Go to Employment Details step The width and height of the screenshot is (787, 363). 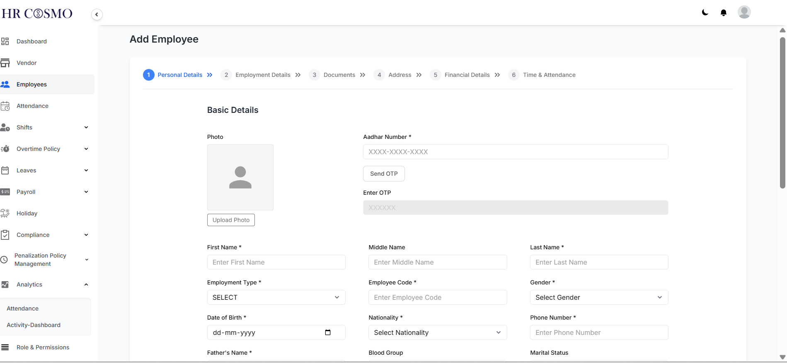click(x=263, y=75)
